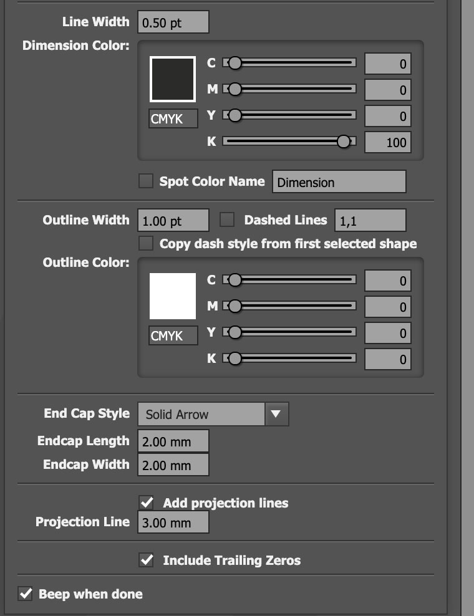Toggle Beep when done checkbox
The height and width of the screenshot is (616, 474).
coord(25,594)
